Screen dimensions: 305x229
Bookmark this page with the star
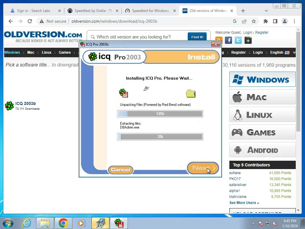point(254,21)
